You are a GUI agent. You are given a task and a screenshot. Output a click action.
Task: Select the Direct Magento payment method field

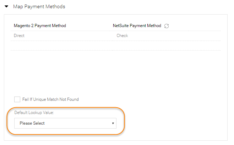click(x=60, y=36)
